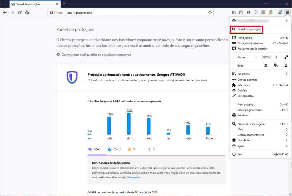Open Contas e senhas
This screenshot has width=292, height=196.
[x=260, y=80]
